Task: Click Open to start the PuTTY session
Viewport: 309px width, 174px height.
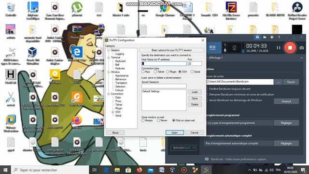Action: pos(175,132)
